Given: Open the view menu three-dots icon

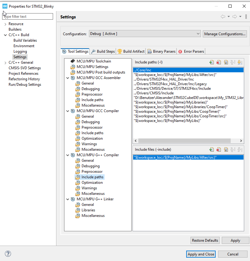Looking at the screenshot, I should pos(246,17).
